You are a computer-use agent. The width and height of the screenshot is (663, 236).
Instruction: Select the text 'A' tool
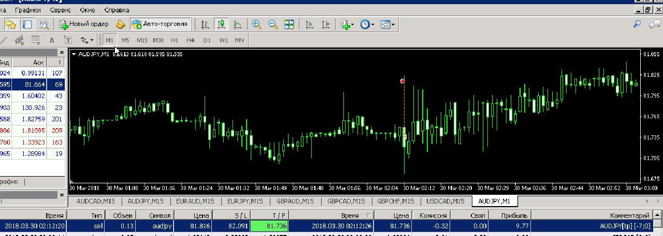[51, 40]
